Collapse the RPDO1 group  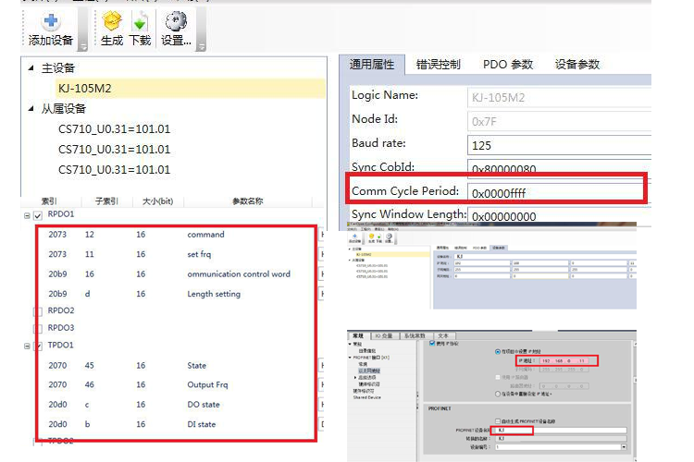(x=27, y=215)
